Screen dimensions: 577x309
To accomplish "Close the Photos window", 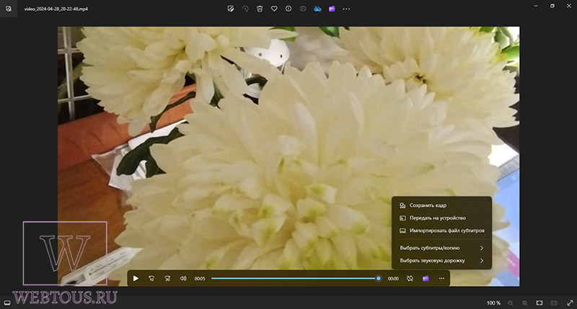I will pyautogui.click(x=568, y=6).
